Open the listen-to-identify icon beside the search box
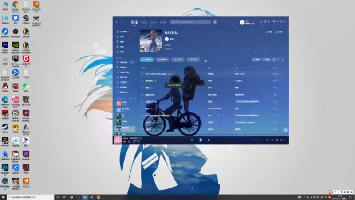Viewport: 355px width, 200px height. point(215,22)
